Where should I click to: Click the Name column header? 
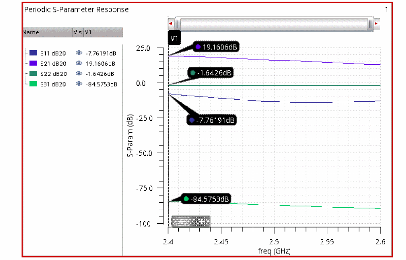coord(48,32)
